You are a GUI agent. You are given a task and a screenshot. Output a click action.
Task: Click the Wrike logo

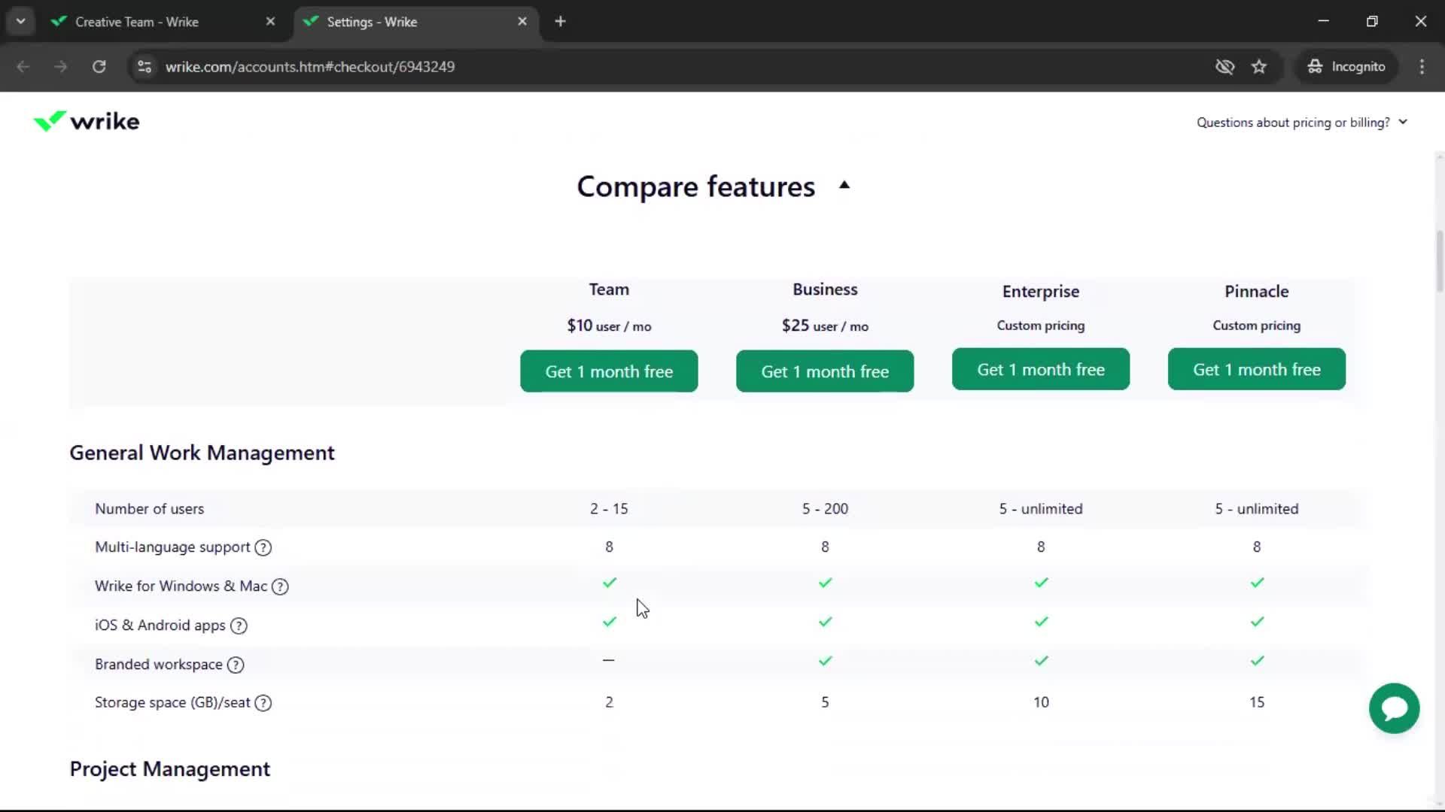86,121
